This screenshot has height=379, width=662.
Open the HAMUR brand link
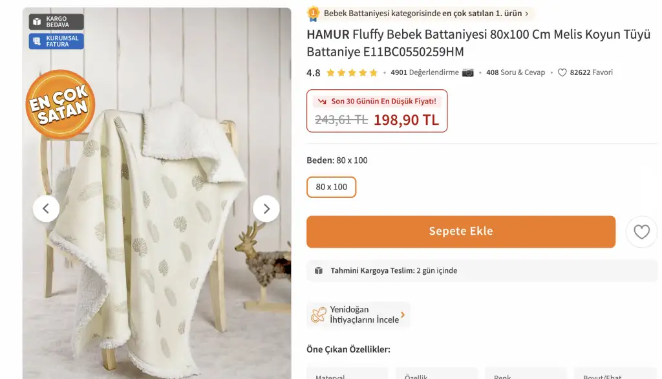point(328,34)
